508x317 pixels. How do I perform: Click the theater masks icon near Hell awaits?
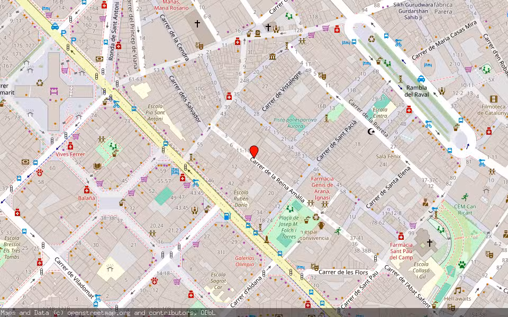[x=452, y=306]
